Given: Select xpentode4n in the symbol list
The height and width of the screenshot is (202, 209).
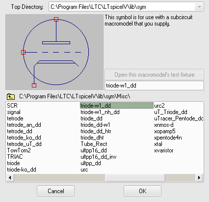Looking at the screenshot, I should (168, 138).
